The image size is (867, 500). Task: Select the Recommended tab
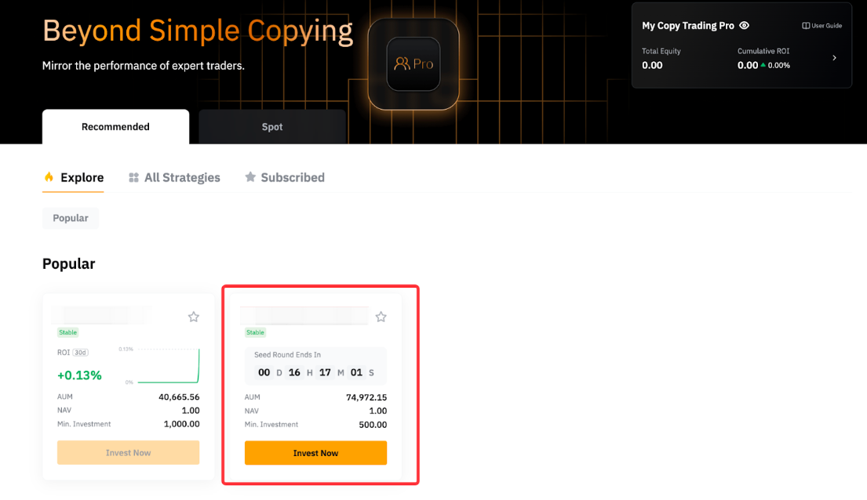point(115,127)
